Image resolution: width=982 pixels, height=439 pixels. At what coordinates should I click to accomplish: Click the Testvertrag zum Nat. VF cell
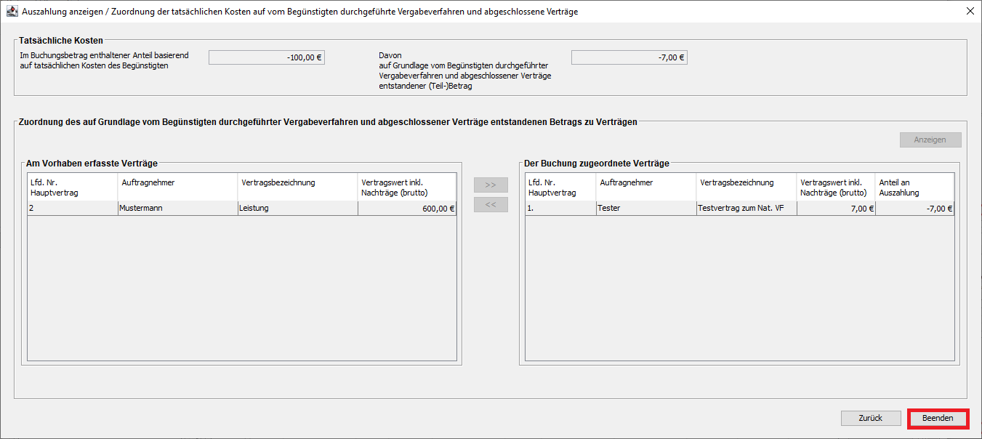746,209
